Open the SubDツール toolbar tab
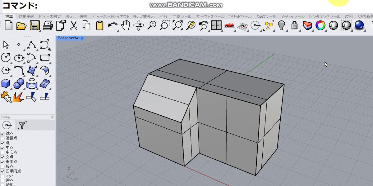The width and height of the screenshot is (373, 186). click(x=266, y=16)
